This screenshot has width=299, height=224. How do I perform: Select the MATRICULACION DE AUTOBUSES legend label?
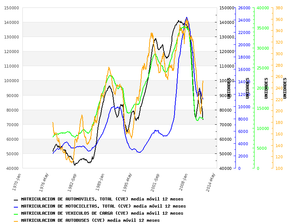(90, 220)
